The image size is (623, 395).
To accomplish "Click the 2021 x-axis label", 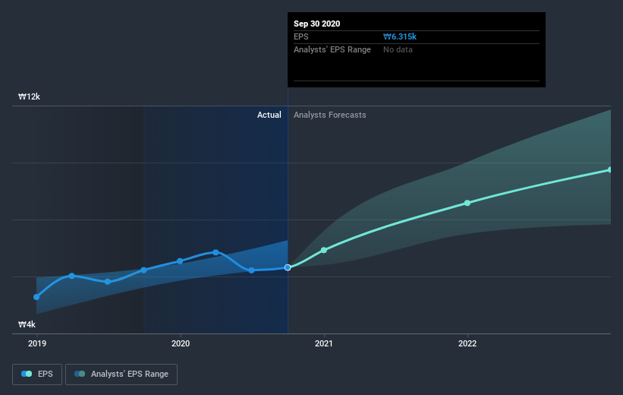I will (324, 343).
